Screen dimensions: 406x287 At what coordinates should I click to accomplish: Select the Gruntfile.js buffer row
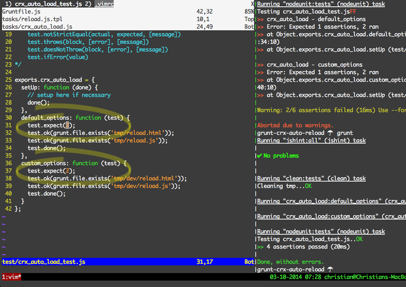click(x=128, y=12)
